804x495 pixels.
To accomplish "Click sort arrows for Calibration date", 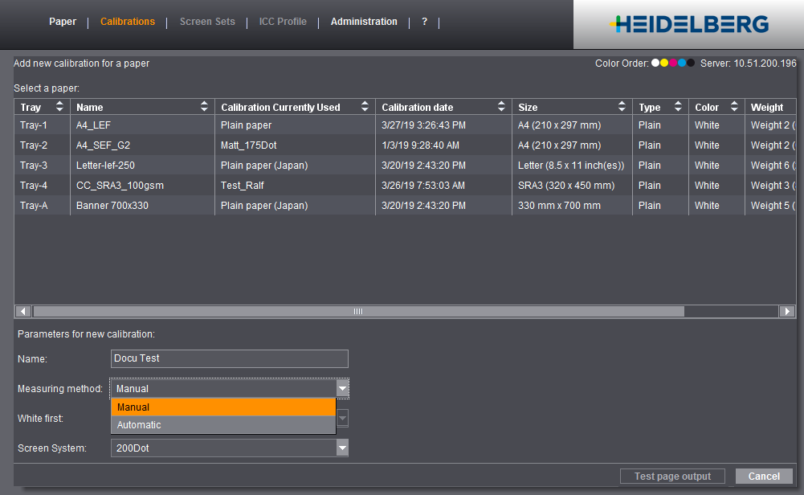I will [501, 107].
